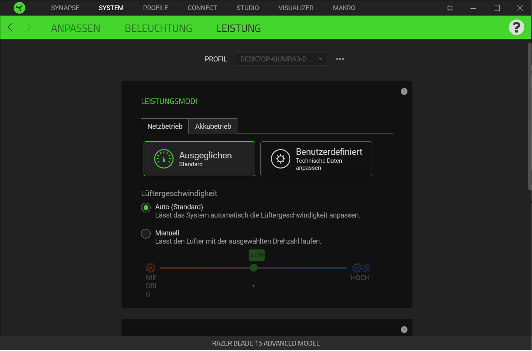Click the low fan speed icon above NIEDRIG
The width and height of the screenshot is (532, 351).
coord(151,268)
